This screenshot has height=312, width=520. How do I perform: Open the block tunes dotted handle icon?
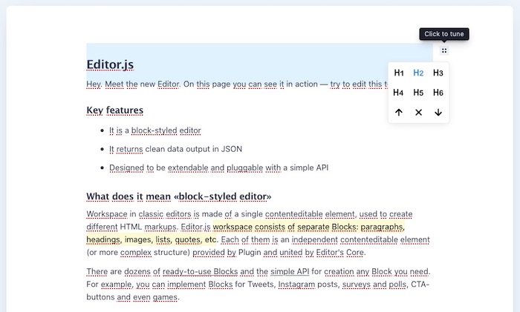tap(444, 50)
